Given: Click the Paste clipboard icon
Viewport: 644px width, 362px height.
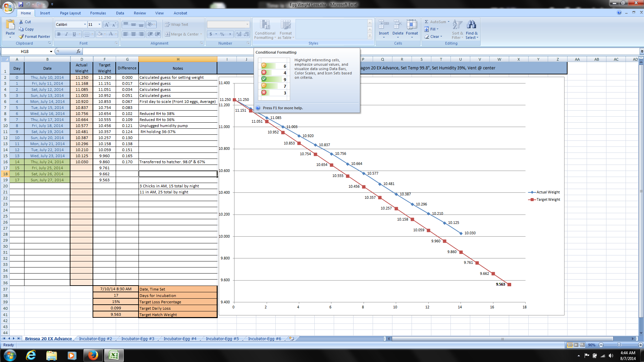Looking at the screenshot, I should [10, 25].
